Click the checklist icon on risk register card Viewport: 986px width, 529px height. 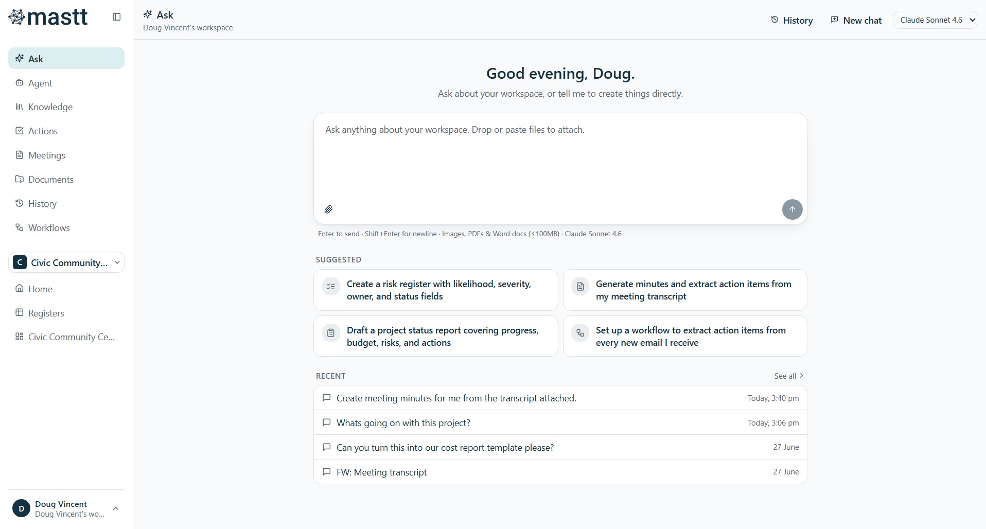point(331,286)
